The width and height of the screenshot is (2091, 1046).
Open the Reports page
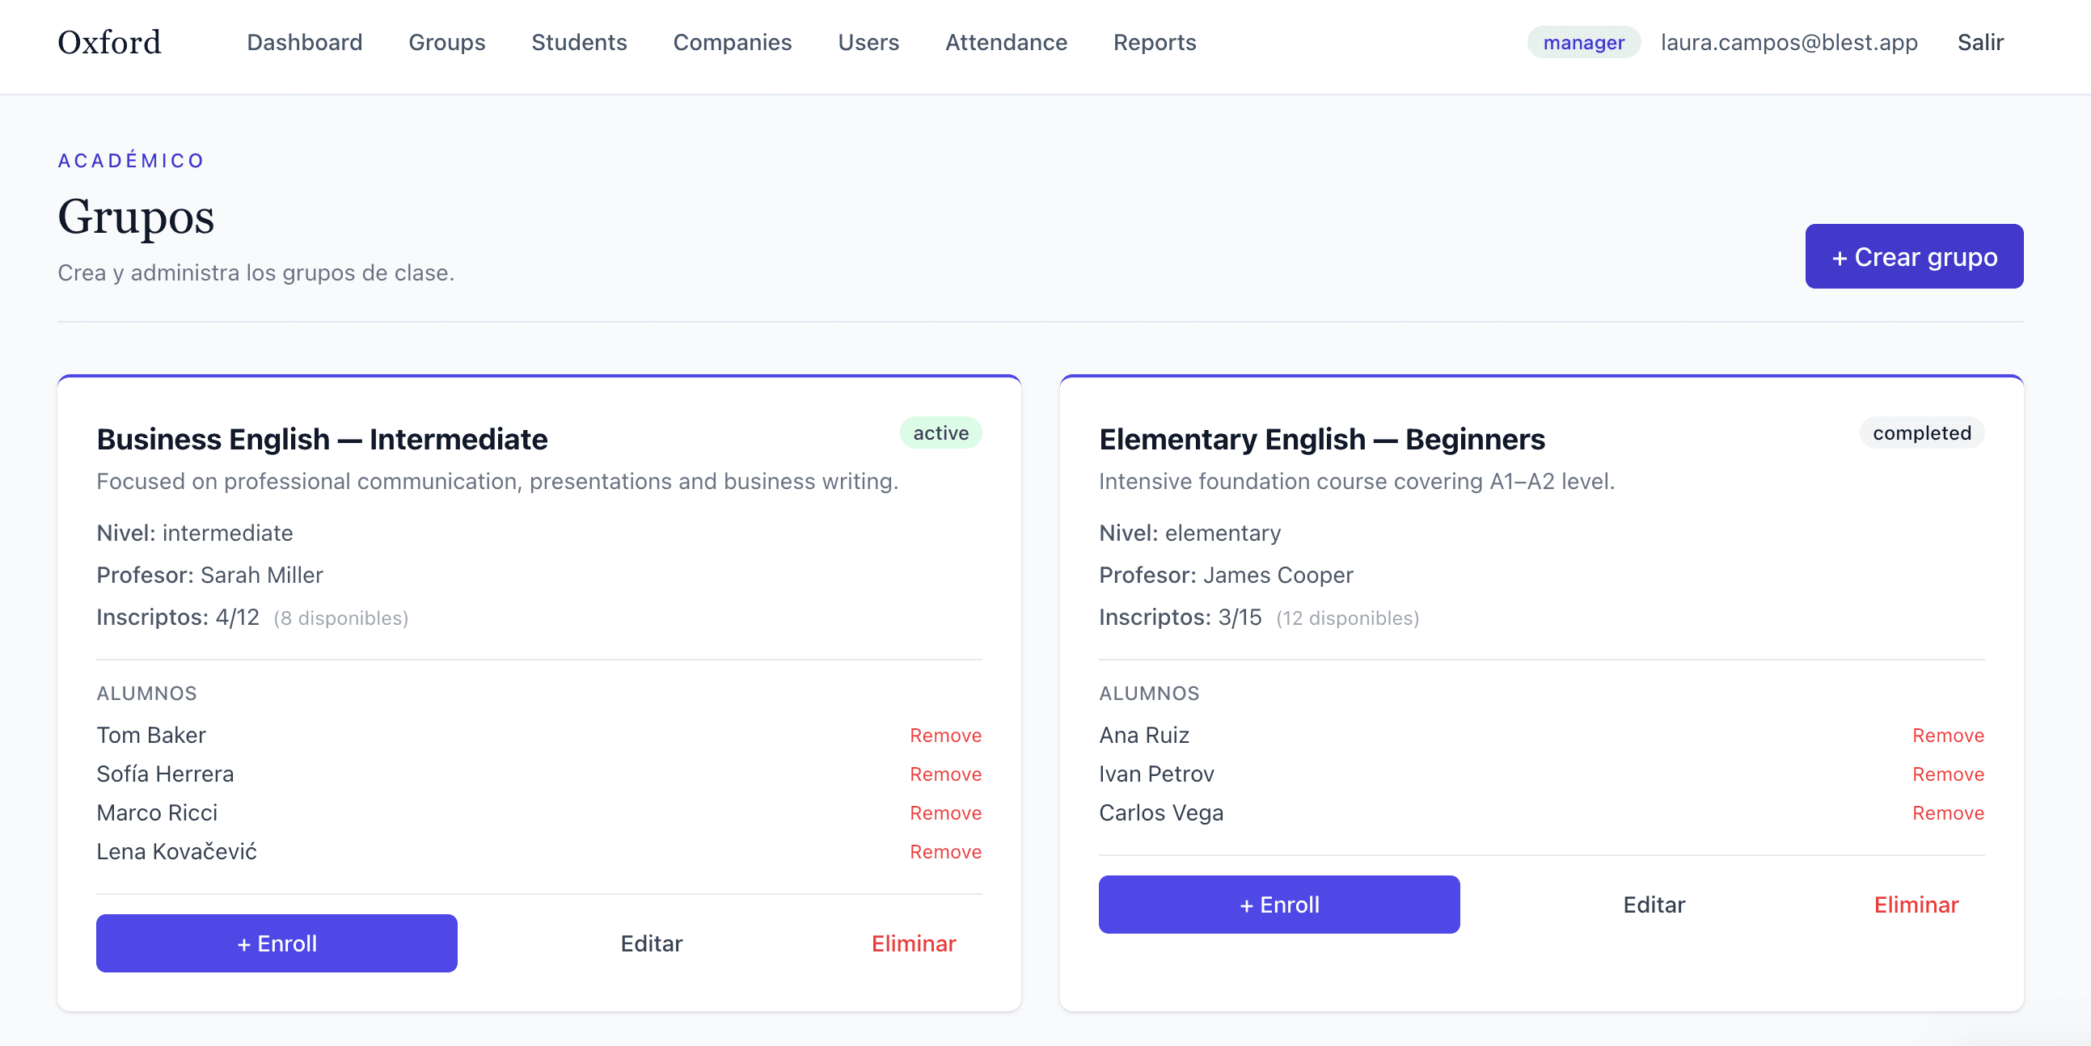1155,42
